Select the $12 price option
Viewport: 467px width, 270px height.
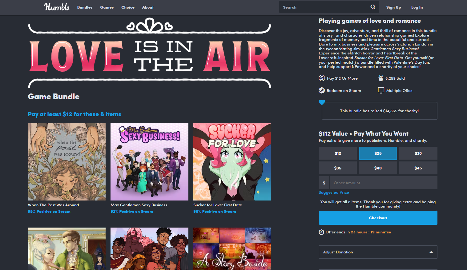[338, 153]
